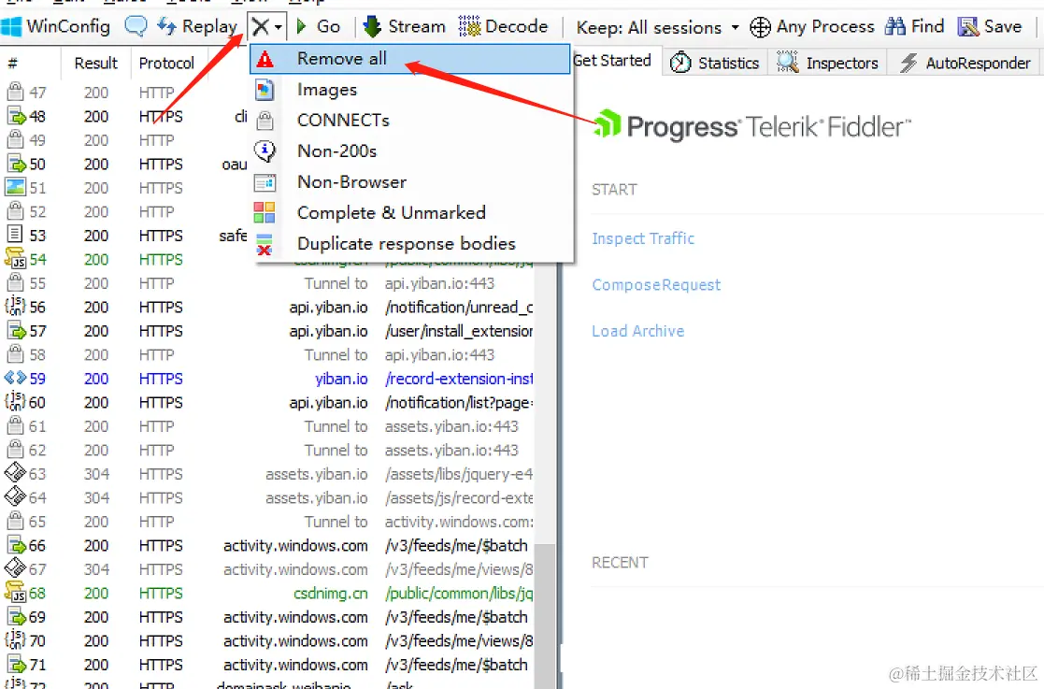
Task: Open WinConfig from the toolbar
Action: point(56,26)
